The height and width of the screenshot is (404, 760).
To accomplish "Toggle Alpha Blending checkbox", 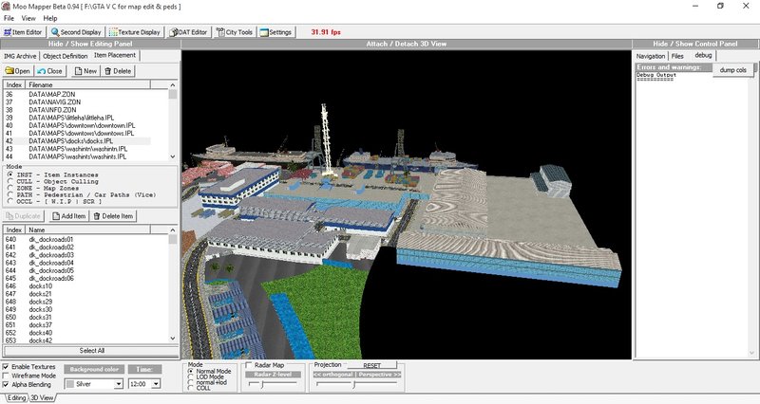I will point(6,384).
